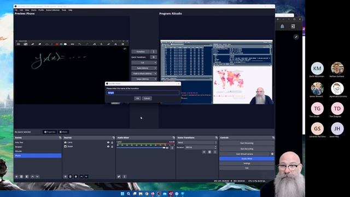This screenshot has width=350, height=197.
Task: Open transition properties menu in Scene Transitions dock
Action: 215,152
